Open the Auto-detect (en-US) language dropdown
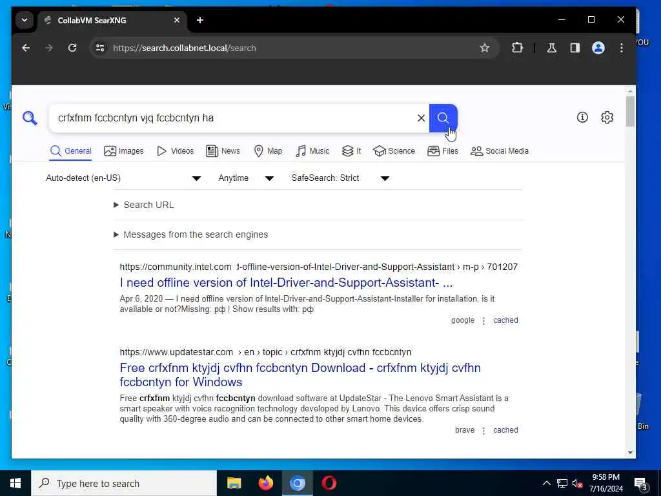 coord(123,178)
